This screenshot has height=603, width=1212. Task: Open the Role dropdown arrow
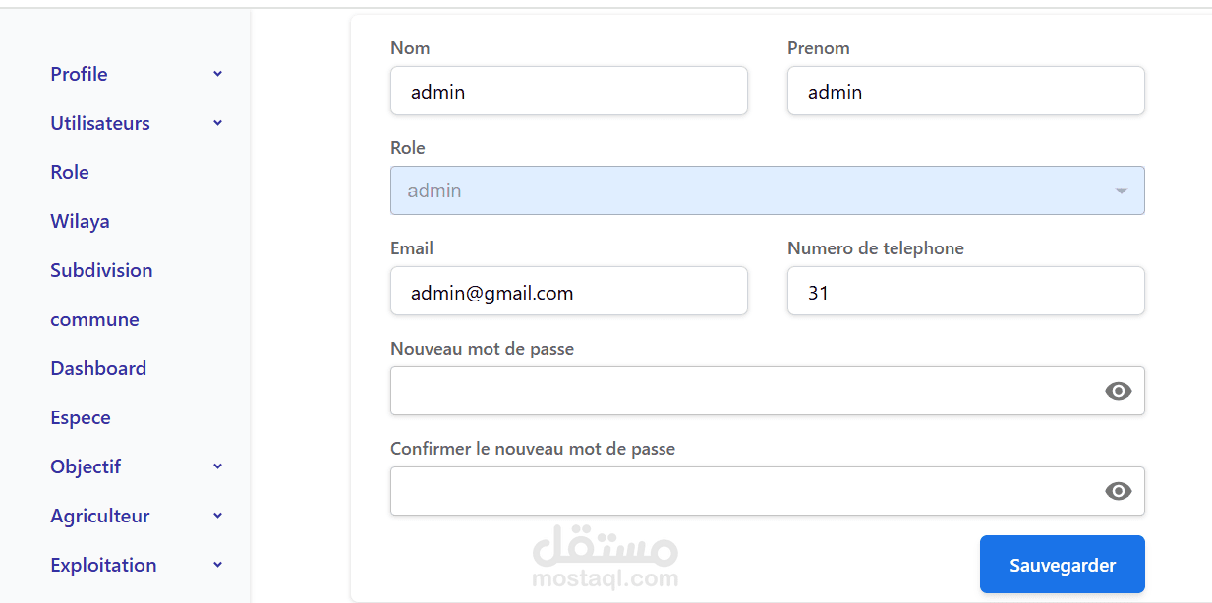click(1121, 191)
